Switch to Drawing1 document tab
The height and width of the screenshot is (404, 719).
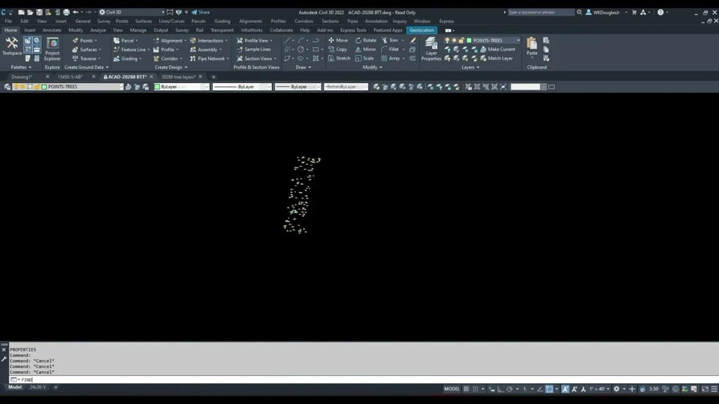22,77
